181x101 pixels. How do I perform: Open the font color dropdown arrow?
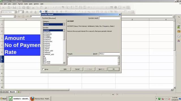coord(43,12)
